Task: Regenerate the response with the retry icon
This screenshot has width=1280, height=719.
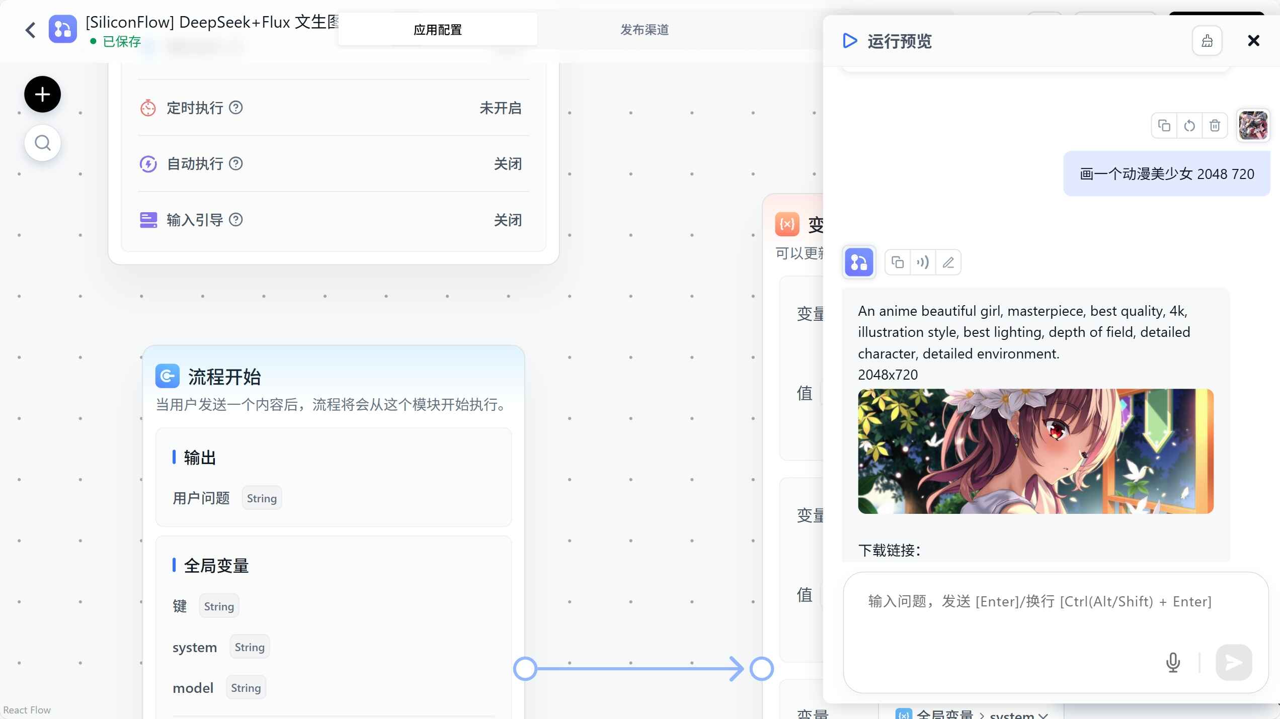Action: coord(1189,126)
